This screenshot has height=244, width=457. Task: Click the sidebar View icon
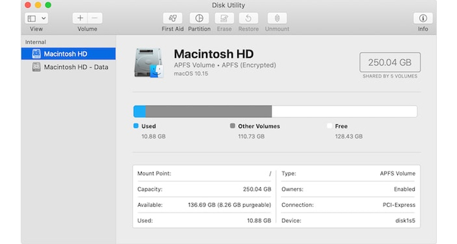coord(32,18)
